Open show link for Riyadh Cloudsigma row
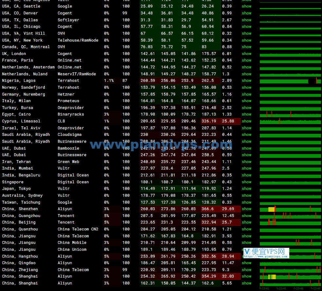The image size is (322, 291). (x=246, y=135)
